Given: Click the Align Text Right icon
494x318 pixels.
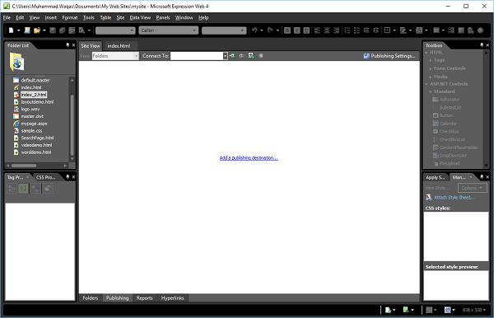Looking at the screenshot, I should (336, 30).
